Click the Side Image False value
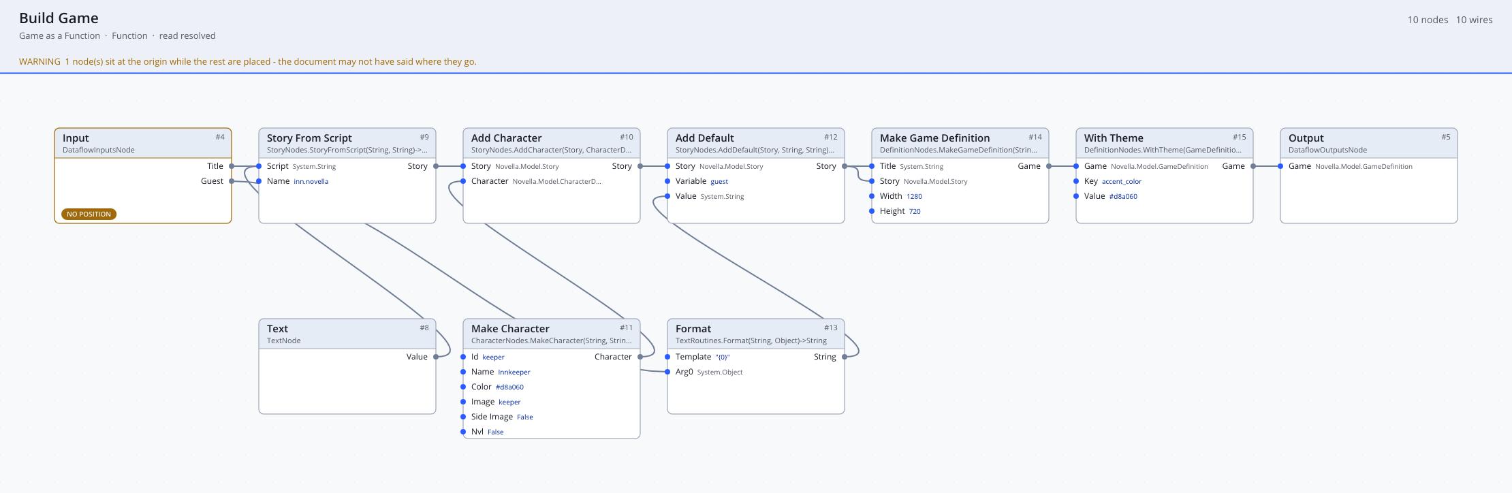1512x493 pixels. point(524,417)
